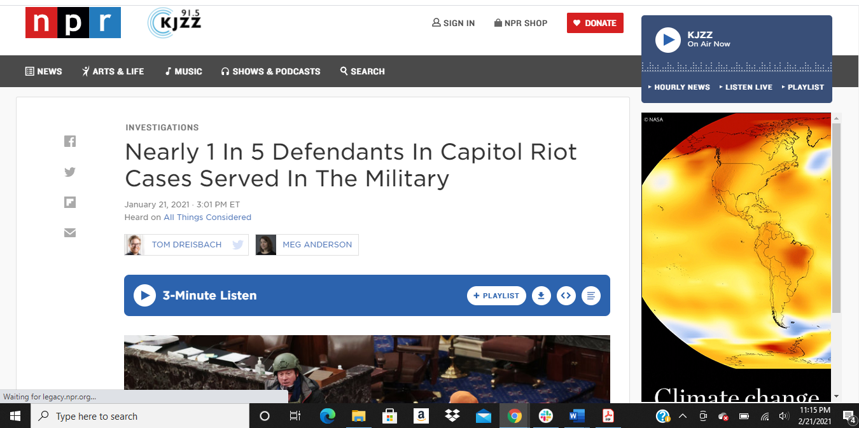Screen dimensions: 859x428
Task: Expand Hourly News in KJZZ player
Action: pos(679,87)
